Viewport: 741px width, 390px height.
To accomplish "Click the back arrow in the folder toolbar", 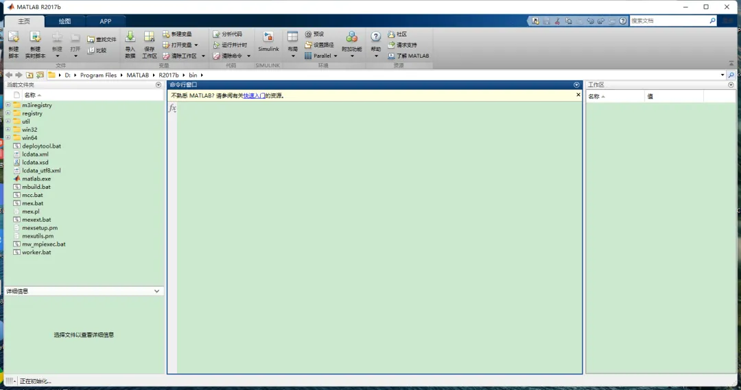I will click(9, 75).
